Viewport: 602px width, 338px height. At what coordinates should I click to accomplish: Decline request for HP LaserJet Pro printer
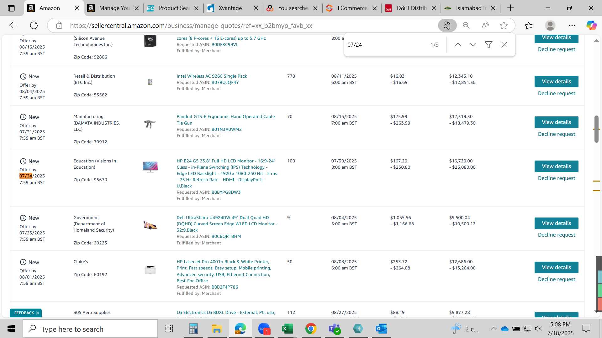click(x=556, y=279)
